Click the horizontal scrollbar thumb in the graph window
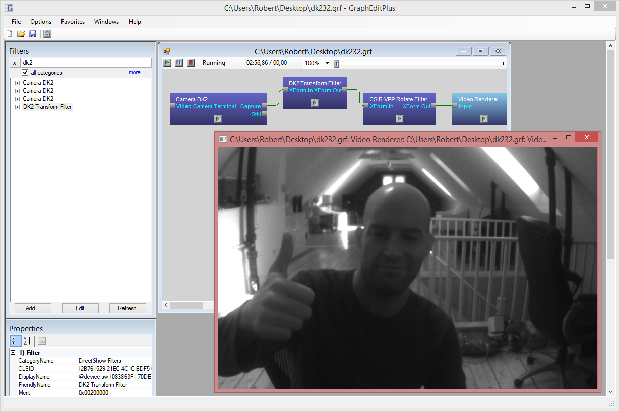Viewport: 620px width, 412px height. point(187,305)
